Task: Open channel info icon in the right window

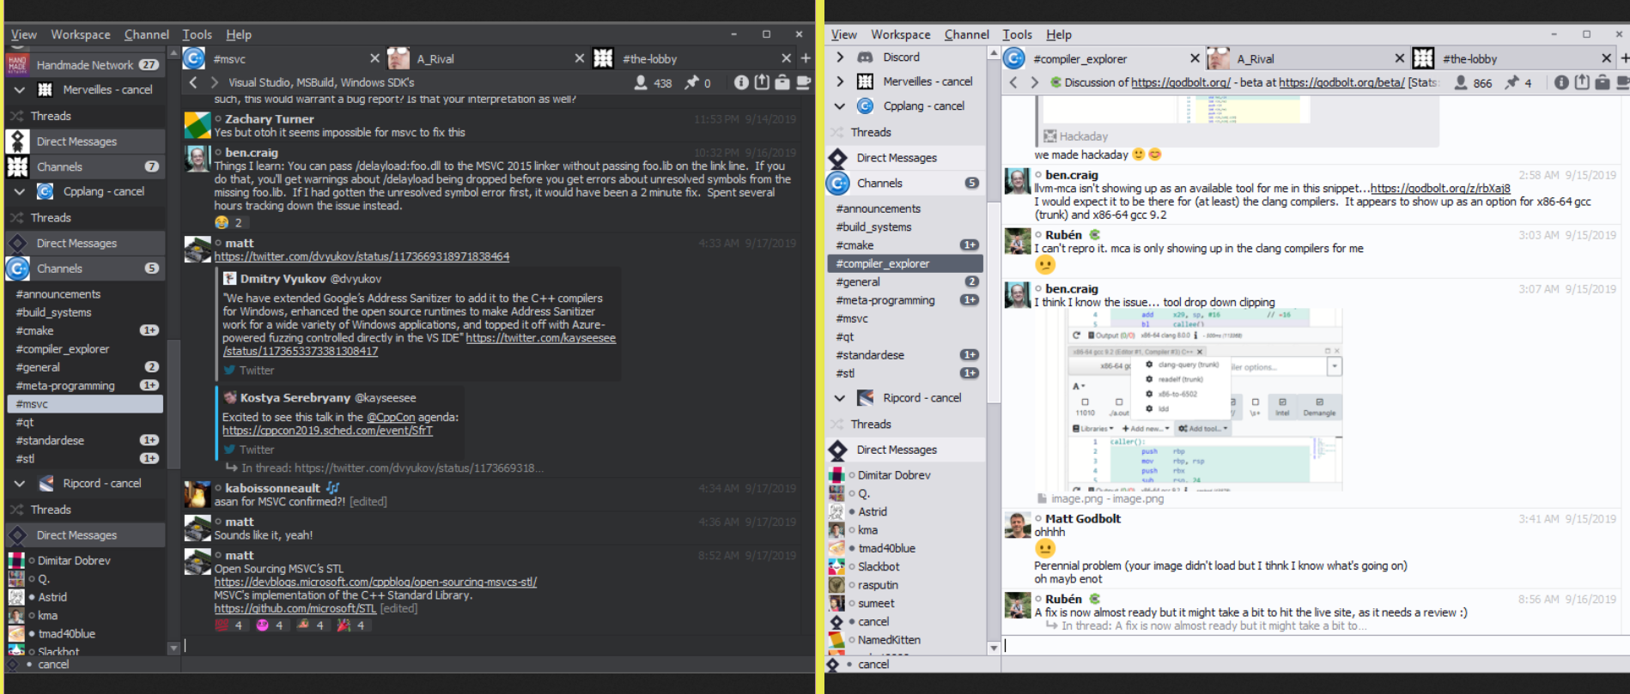Action: [x=1561, y=82]
